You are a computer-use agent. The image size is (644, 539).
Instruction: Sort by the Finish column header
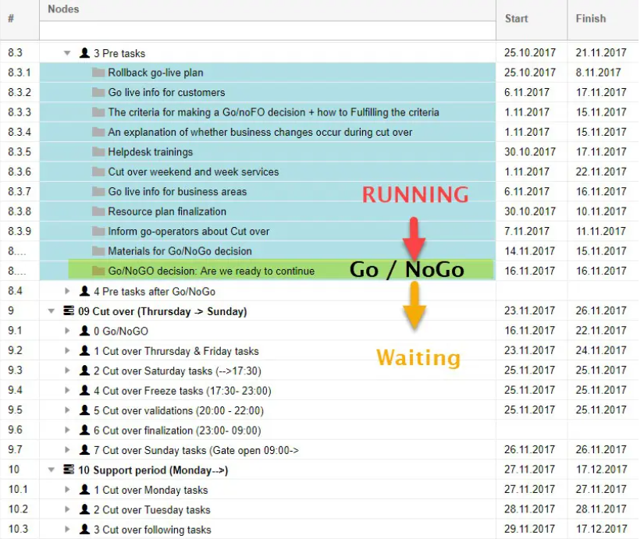[591, 19]
